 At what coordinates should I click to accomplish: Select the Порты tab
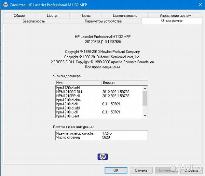click(86, 15)
